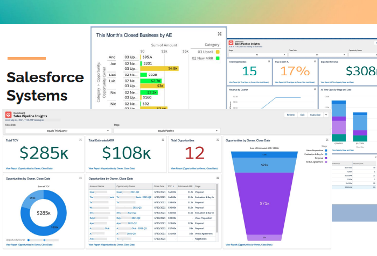The image size is (377, 256).
Task: Click the $22K light blue funnel segment
Action: (264, 165)
